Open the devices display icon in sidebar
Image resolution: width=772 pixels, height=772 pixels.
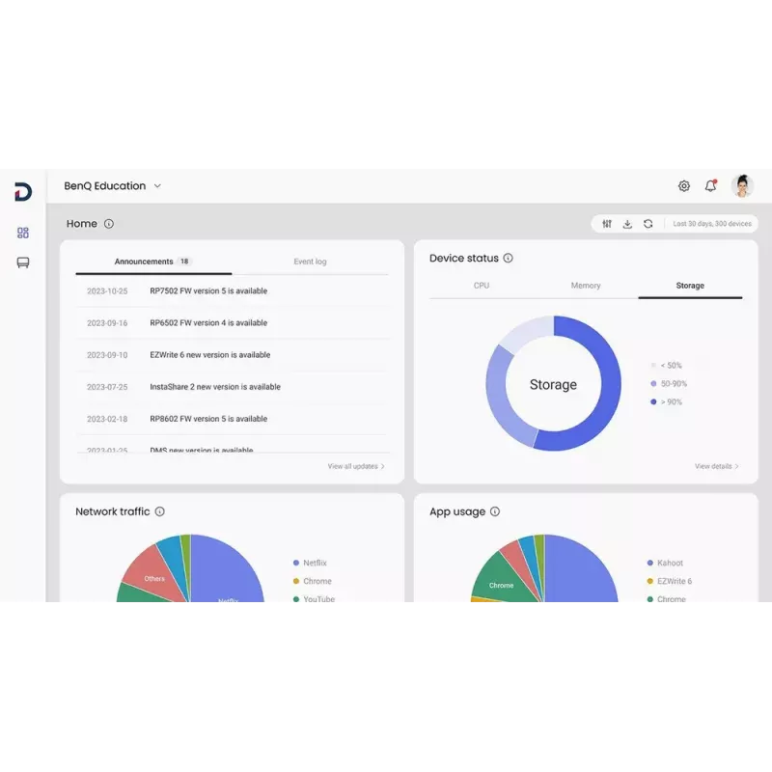22,262
